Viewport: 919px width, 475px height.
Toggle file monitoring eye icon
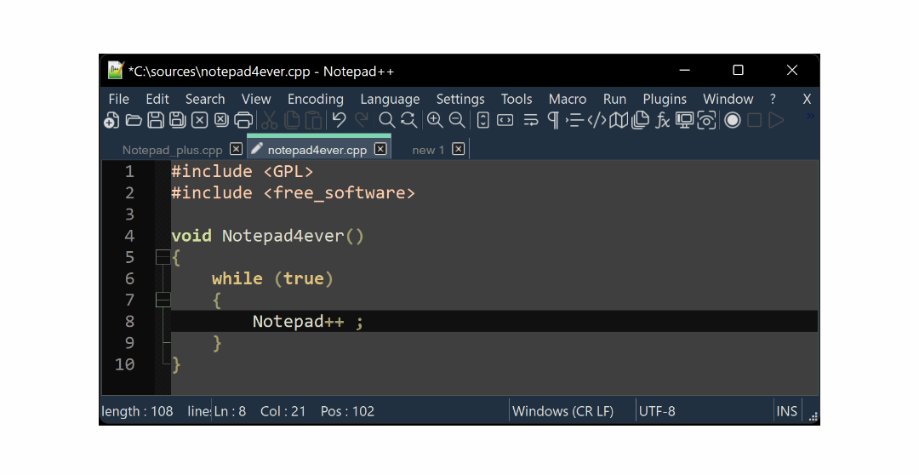[706, 120]
